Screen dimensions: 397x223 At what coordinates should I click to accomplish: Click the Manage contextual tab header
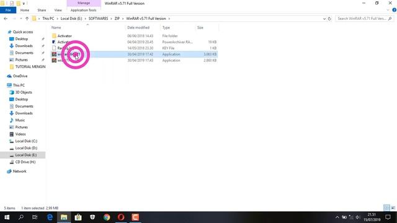pos(84,3)
